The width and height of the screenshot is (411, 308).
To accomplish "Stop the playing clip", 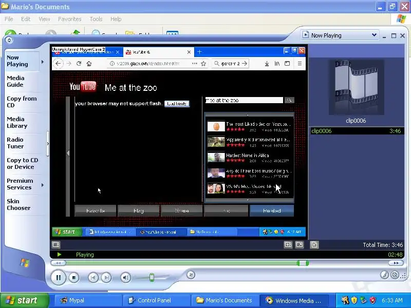I will tap(74, 278).
